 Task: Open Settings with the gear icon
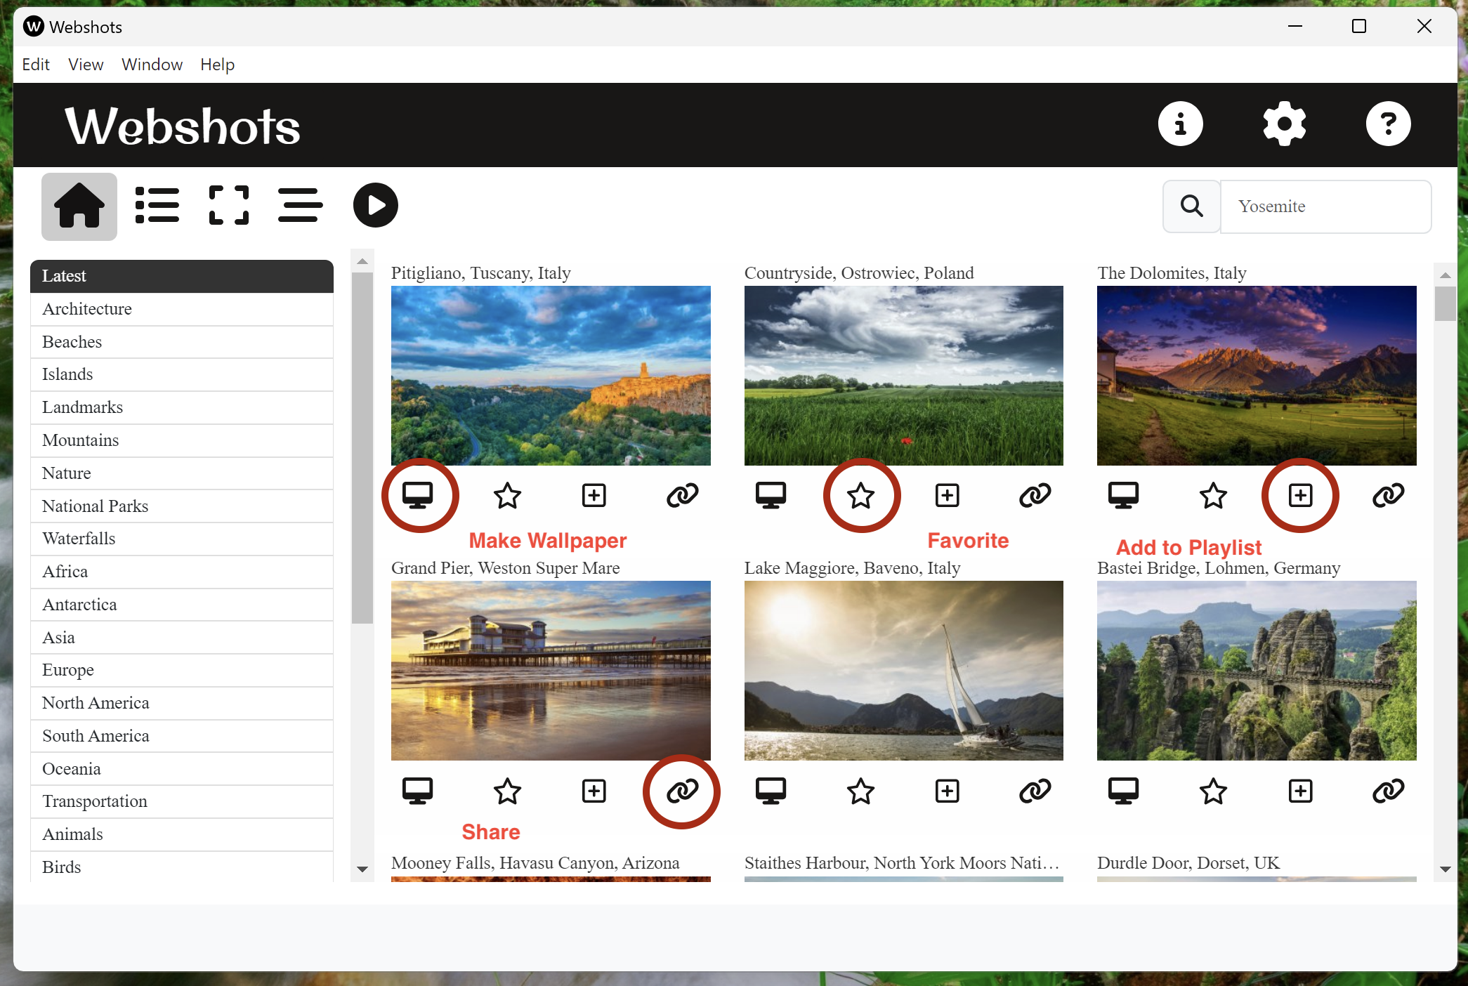tap(1284, 124)
